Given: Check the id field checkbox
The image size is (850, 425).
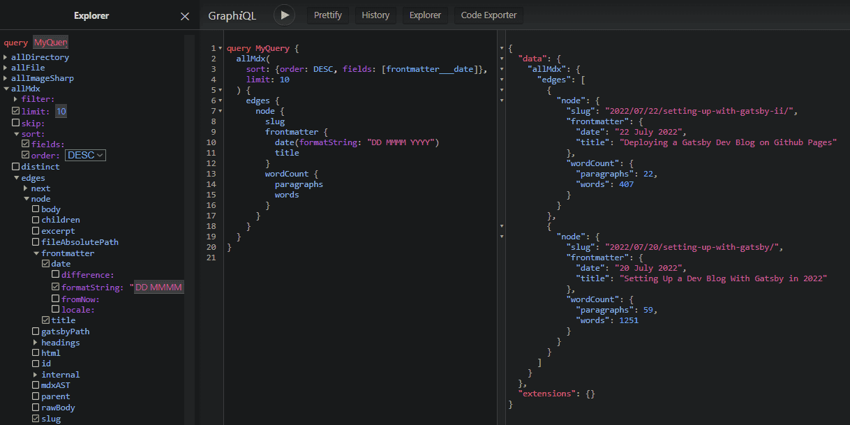Looking at the screenshot, I should coord(36,364).
